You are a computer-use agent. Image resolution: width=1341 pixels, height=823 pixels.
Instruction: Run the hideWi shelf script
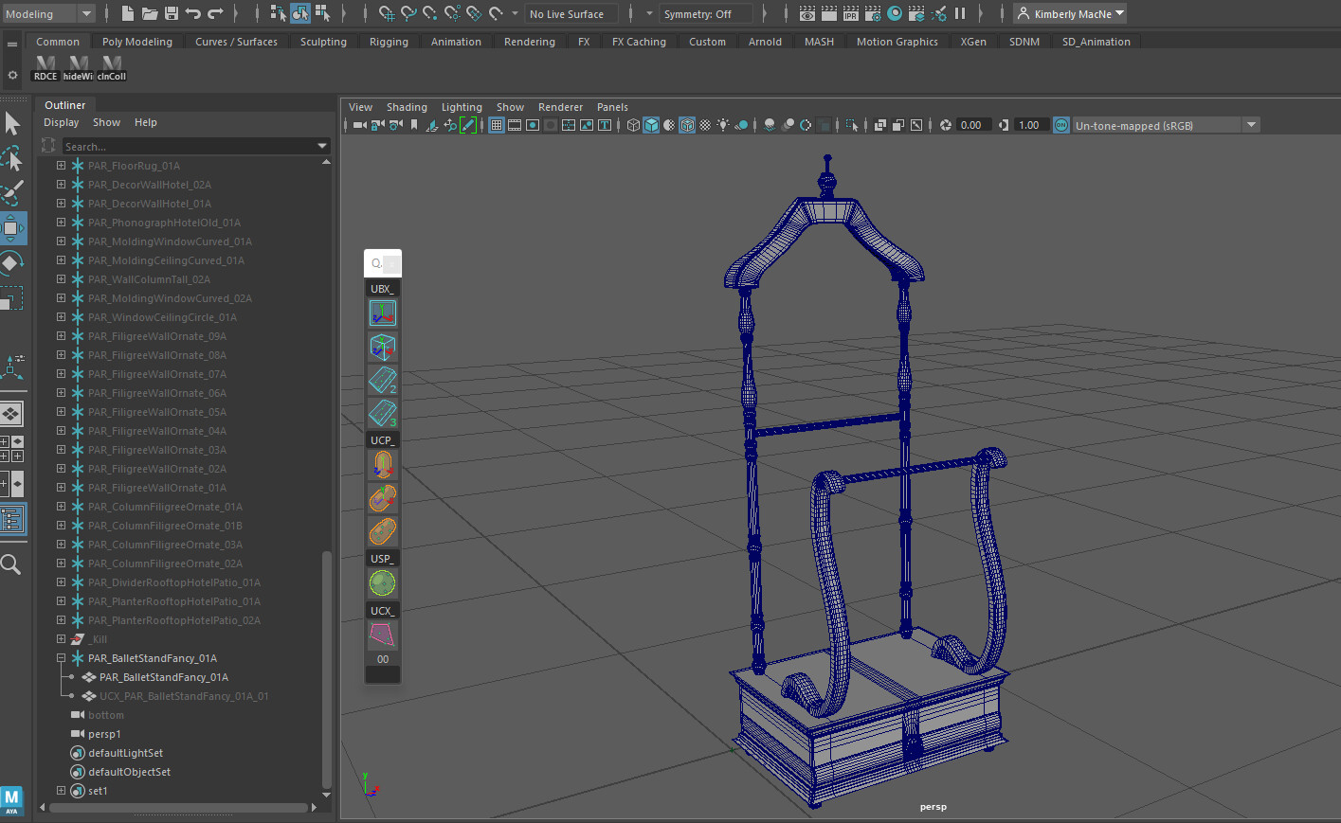(x=78, y=68)
